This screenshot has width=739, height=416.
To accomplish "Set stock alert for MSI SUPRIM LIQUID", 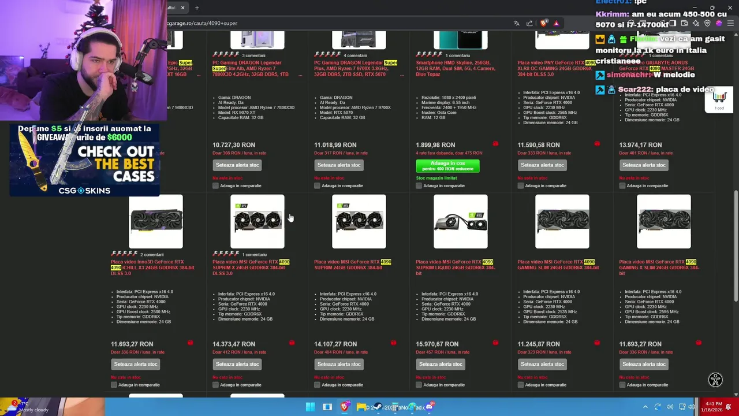I will click(441, 365).
